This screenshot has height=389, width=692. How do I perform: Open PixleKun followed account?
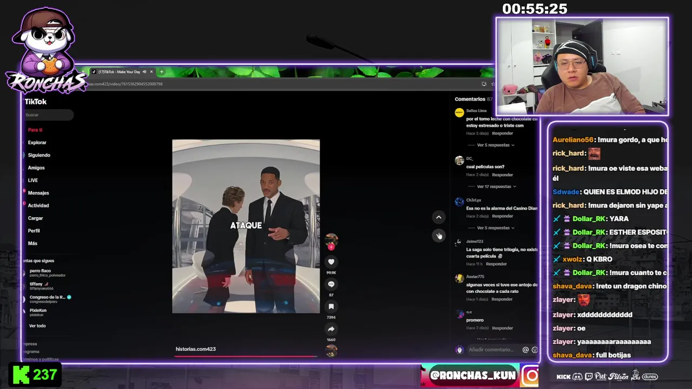[38, 312]
